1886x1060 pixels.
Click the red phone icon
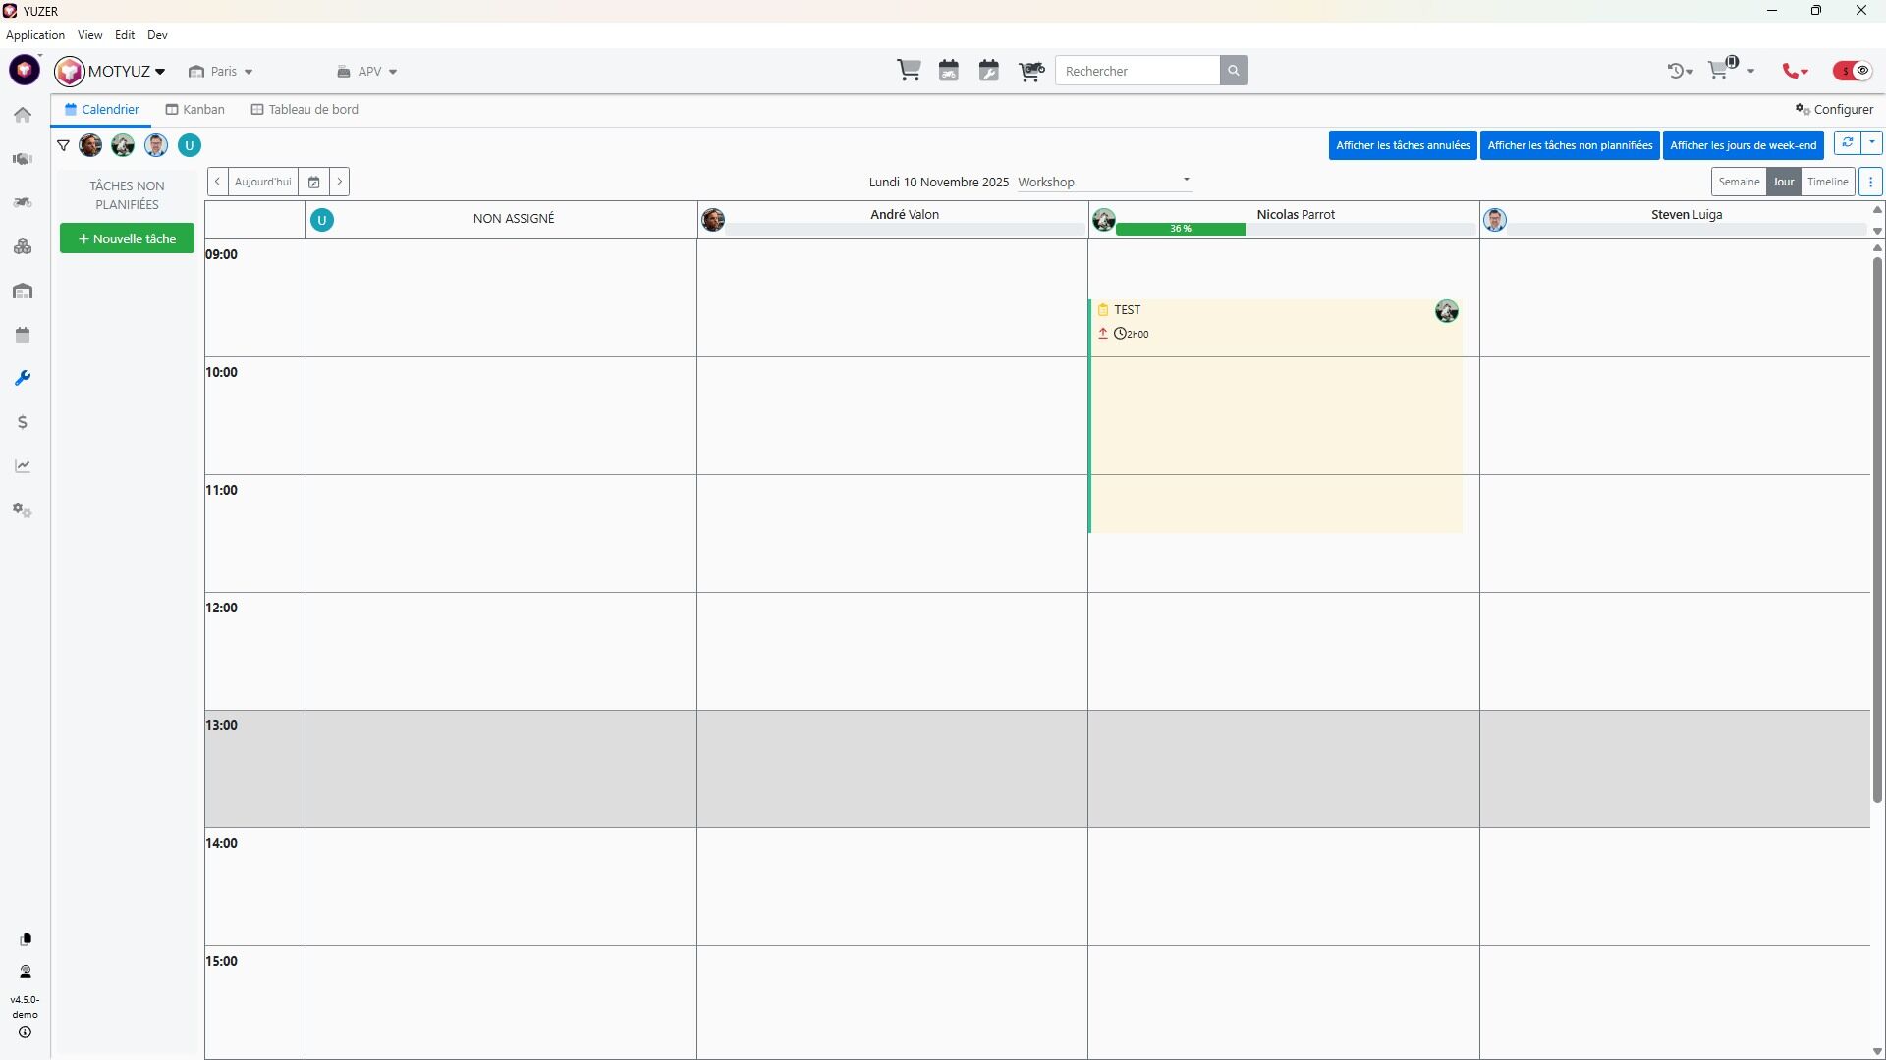(1794, 71)
